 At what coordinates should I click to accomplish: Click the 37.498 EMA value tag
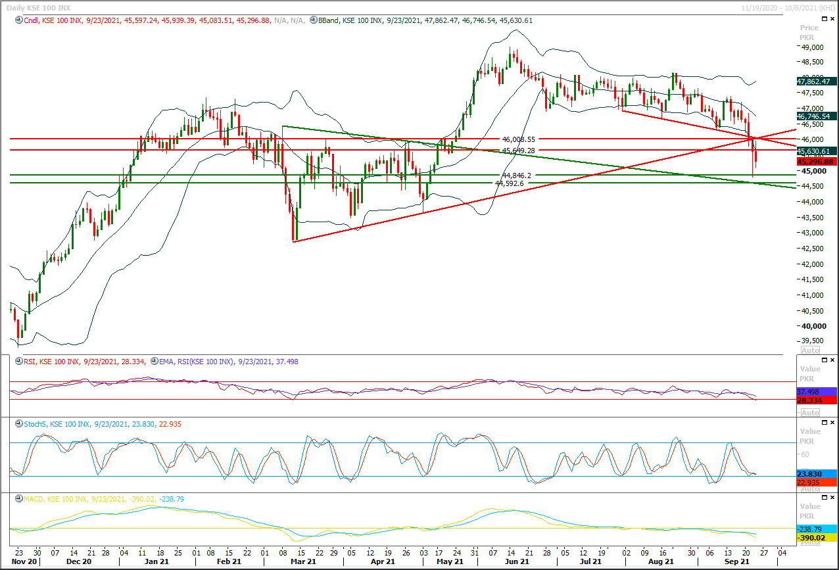[x=815, y=391]
